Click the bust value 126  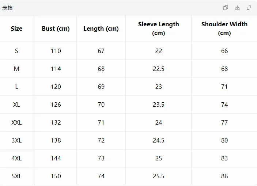tap(56, 105)
